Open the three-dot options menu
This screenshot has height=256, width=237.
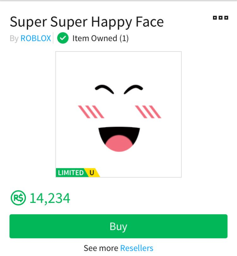[220, 18]
